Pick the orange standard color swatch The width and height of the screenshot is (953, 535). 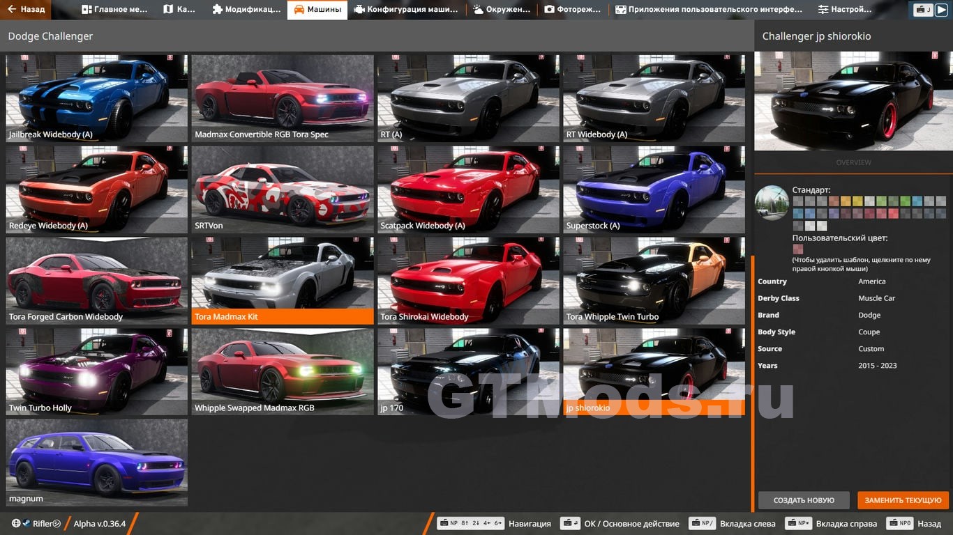846,201
